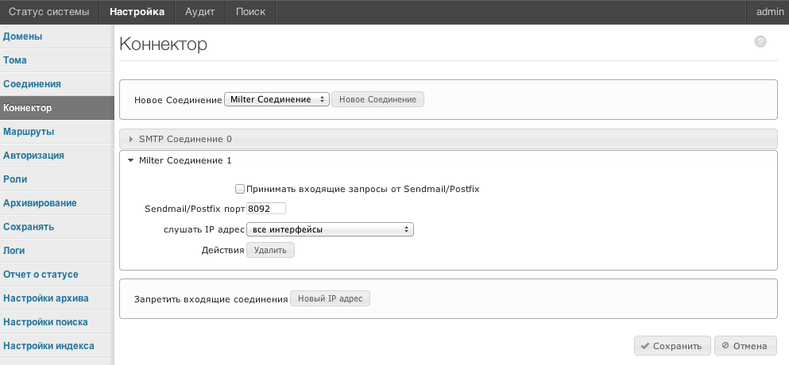Screen dimensions: 789x365
Task: Focus the Sendmail/Postfix порт input field
Action: click(265, 208)
